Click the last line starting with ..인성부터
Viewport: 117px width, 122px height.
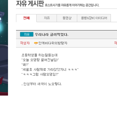tap(41, 84)
